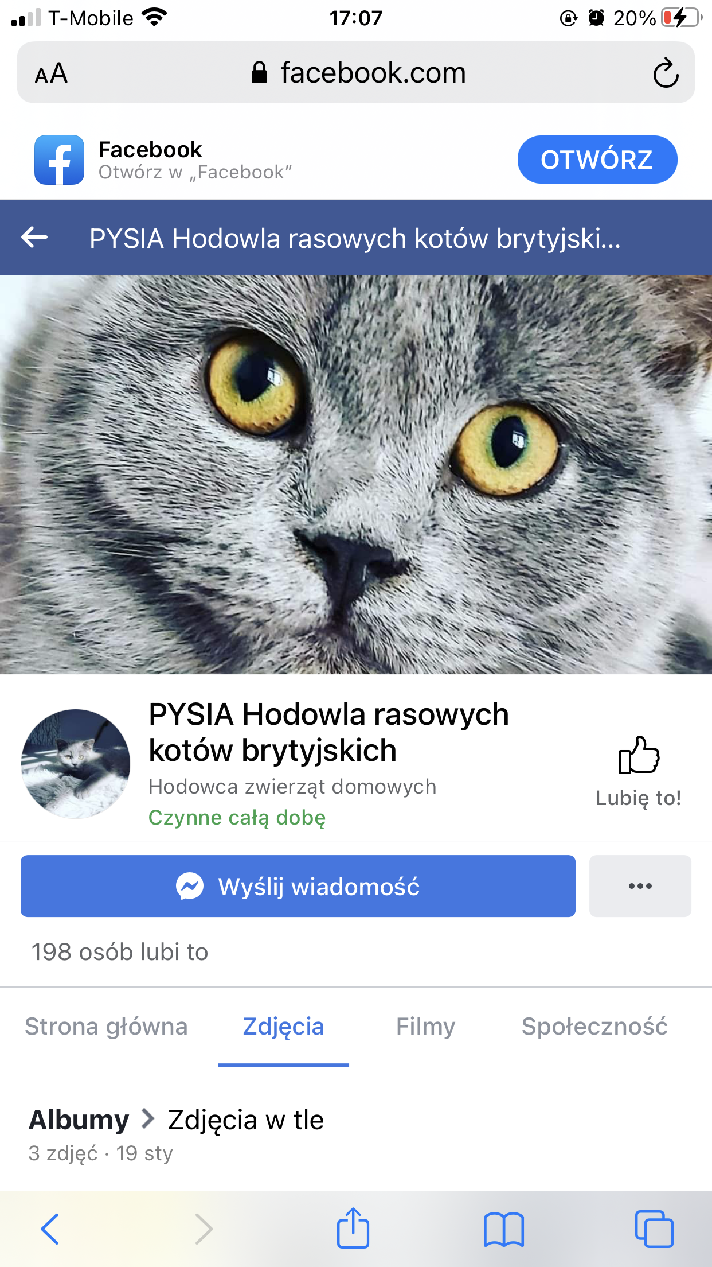Open Safari bookmarks book icon
Screen dimensions: 712x1267
(503, 1229)
